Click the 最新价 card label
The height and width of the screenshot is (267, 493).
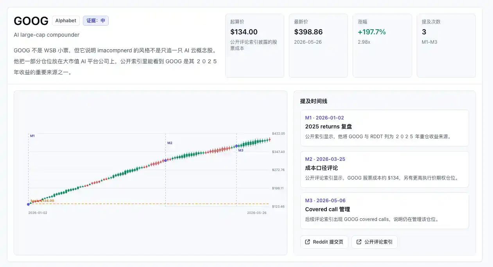pyautogui.click(x=301, y=22)
